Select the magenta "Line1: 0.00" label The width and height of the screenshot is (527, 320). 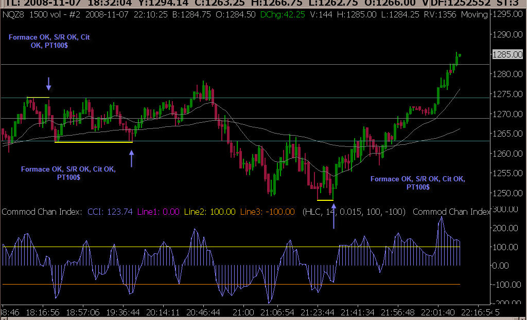pos(159,212)
